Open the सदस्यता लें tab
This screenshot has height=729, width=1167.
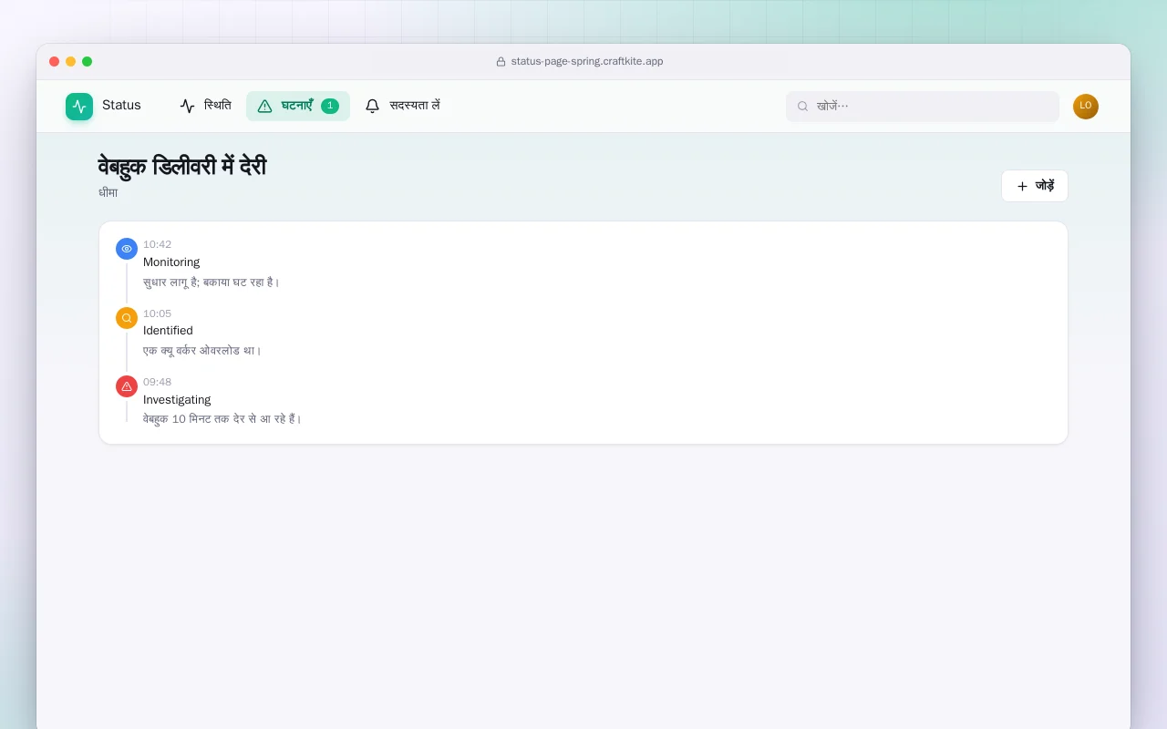pos(402,106)
